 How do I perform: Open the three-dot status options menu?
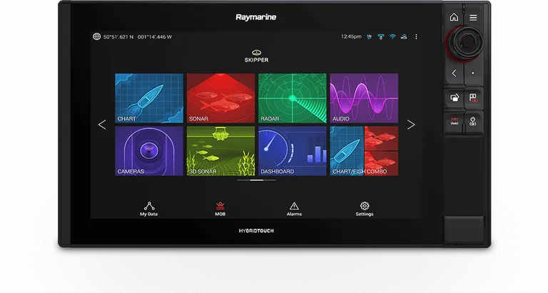tap(416, 36)
